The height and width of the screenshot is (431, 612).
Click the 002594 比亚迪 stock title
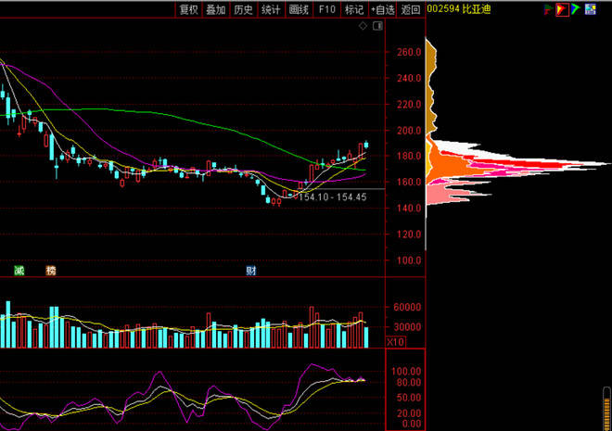[458, 9]
